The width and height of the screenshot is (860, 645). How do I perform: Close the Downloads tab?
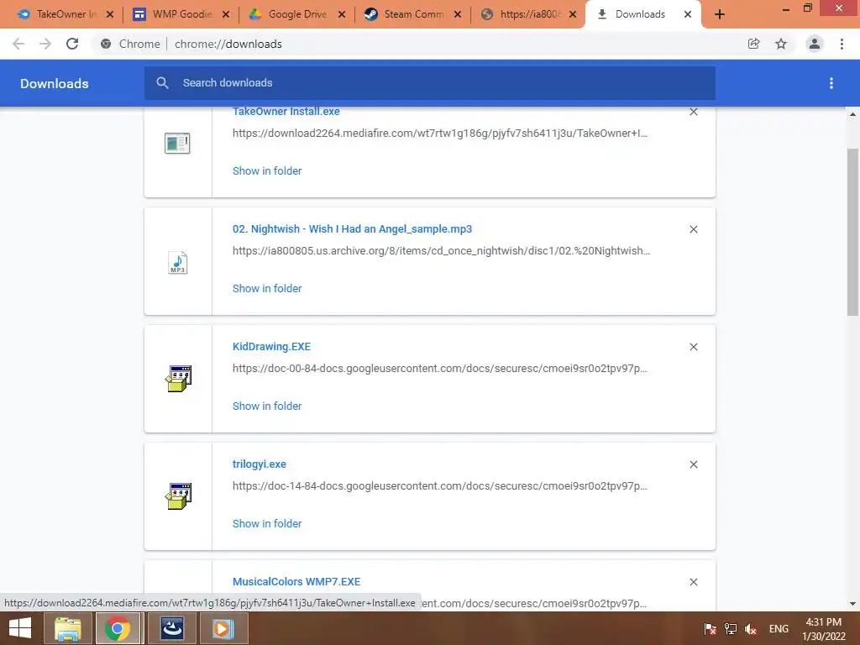688,14
